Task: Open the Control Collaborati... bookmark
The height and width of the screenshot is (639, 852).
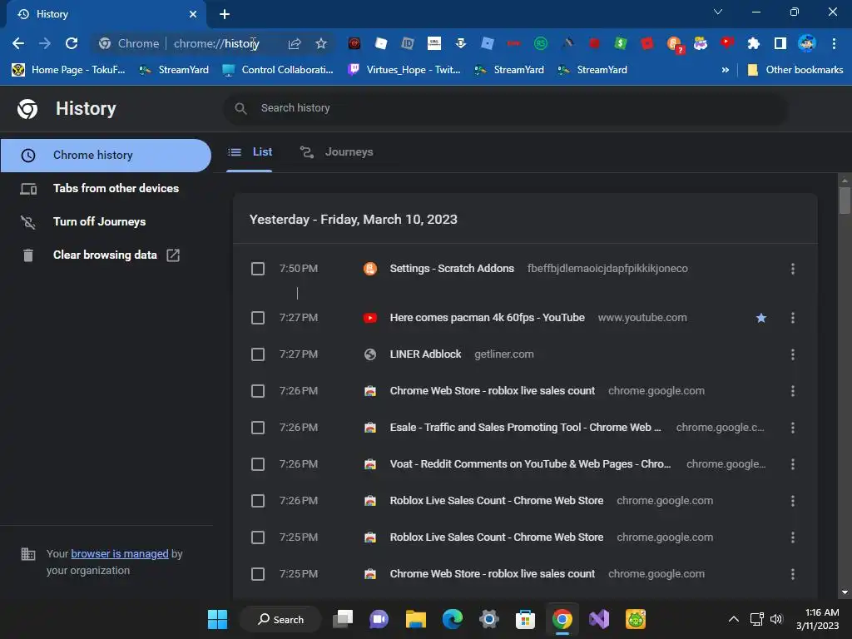Action: [278, 70]
